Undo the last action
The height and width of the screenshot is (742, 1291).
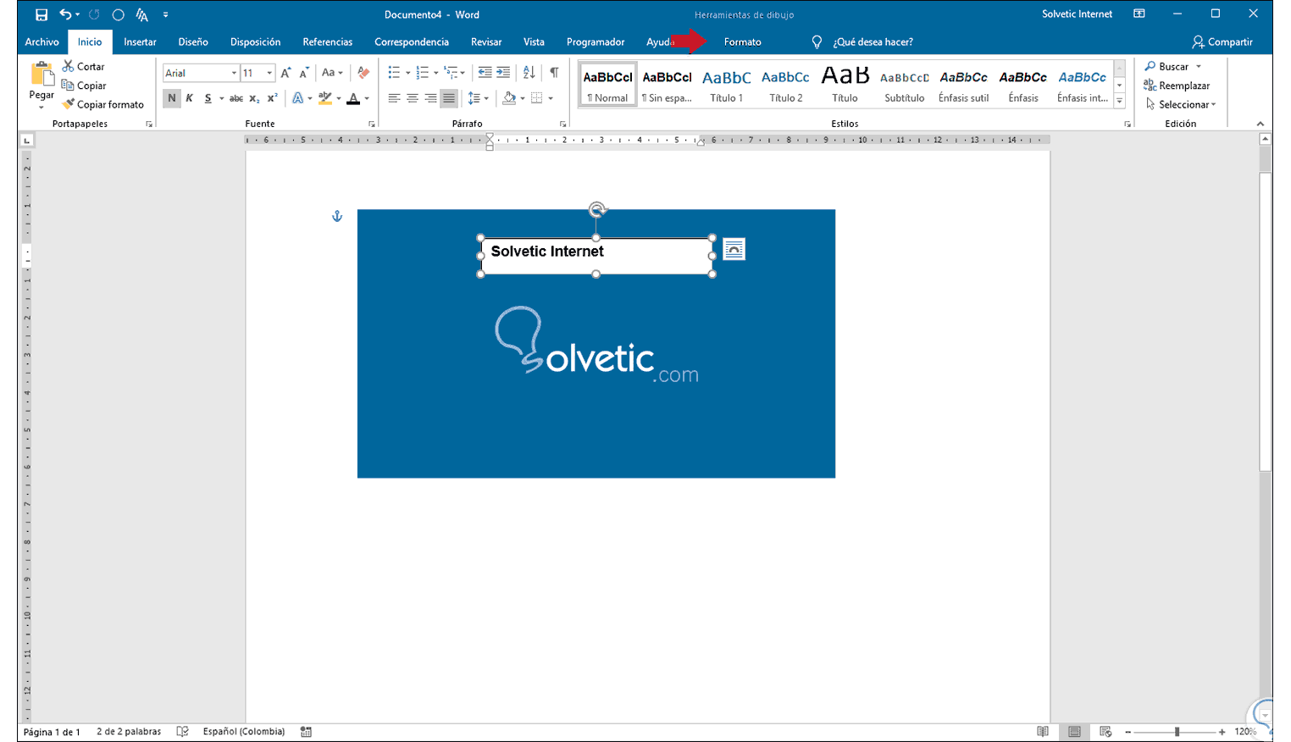coord(65,14)
